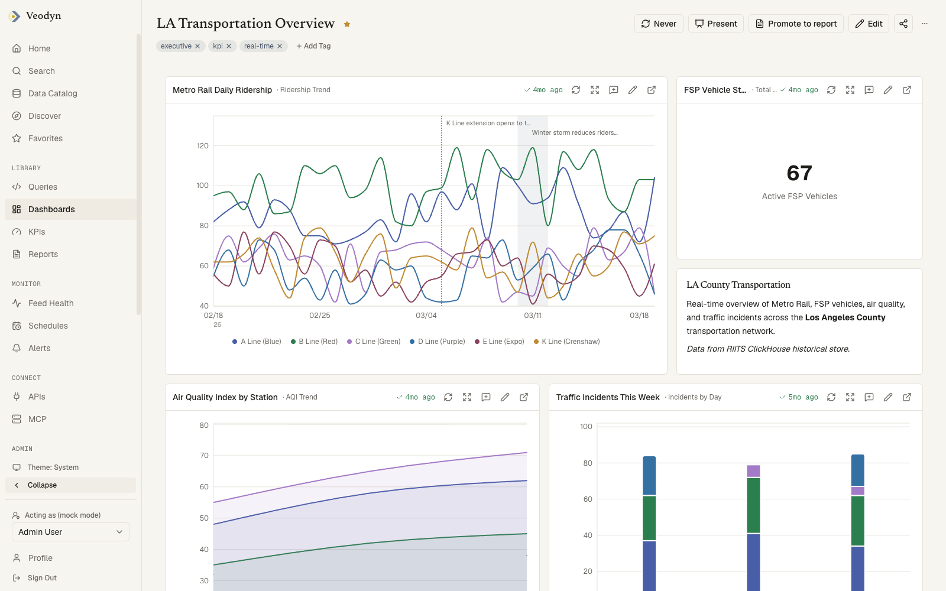Open Air Quality Index panel externally

pos(524,397)
